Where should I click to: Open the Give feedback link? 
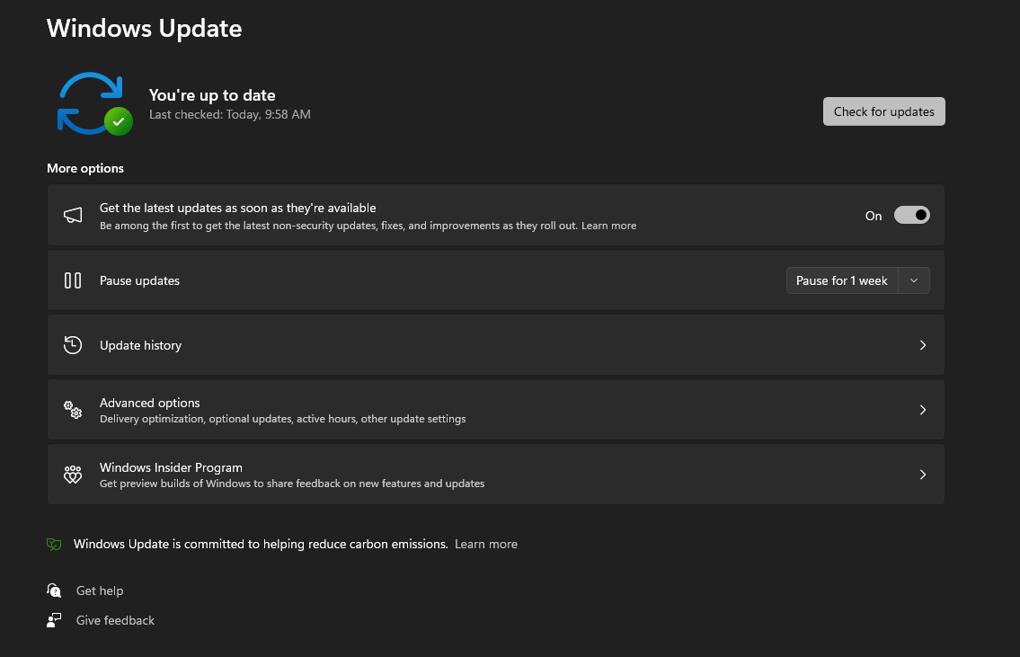115,620
